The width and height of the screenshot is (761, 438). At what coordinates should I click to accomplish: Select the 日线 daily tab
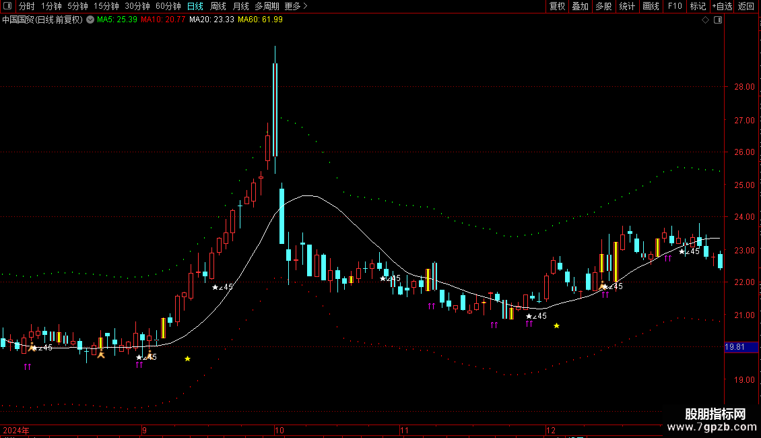(x=195, y=6)
